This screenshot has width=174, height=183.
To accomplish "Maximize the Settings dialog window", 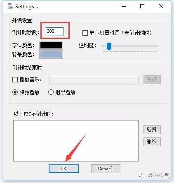I will 142,6.
